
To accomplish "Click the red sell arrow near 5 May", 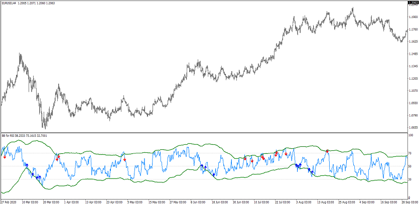I will [124, 159].
